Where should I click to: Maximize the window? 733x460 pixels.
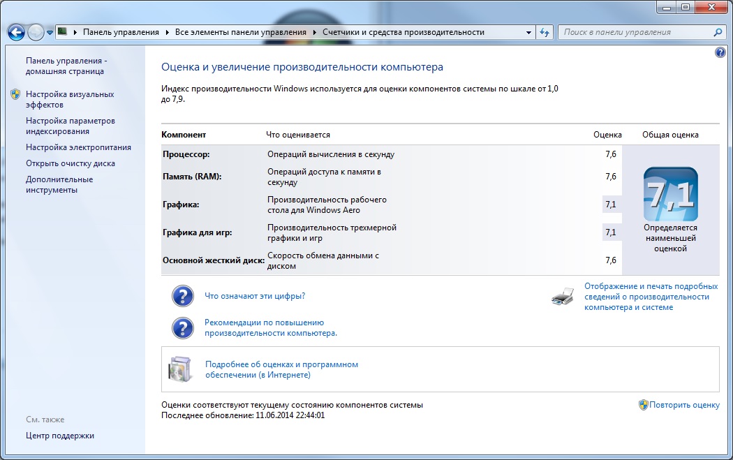tap(686, 8)
